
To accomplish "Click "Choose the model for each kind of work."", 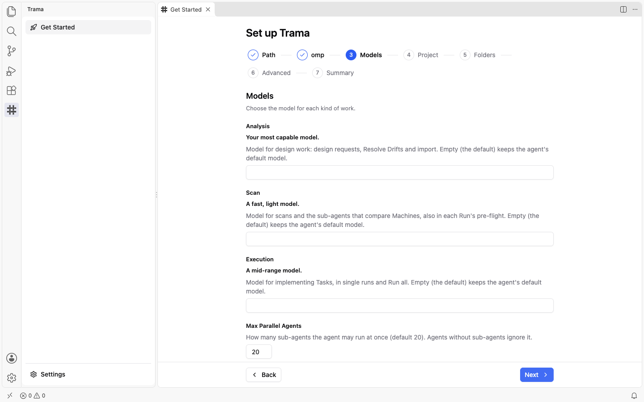I will coord(301,109).
